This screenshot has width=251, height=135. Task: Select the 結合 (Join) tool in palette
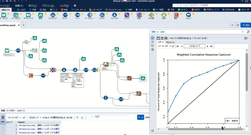[139, 16]
